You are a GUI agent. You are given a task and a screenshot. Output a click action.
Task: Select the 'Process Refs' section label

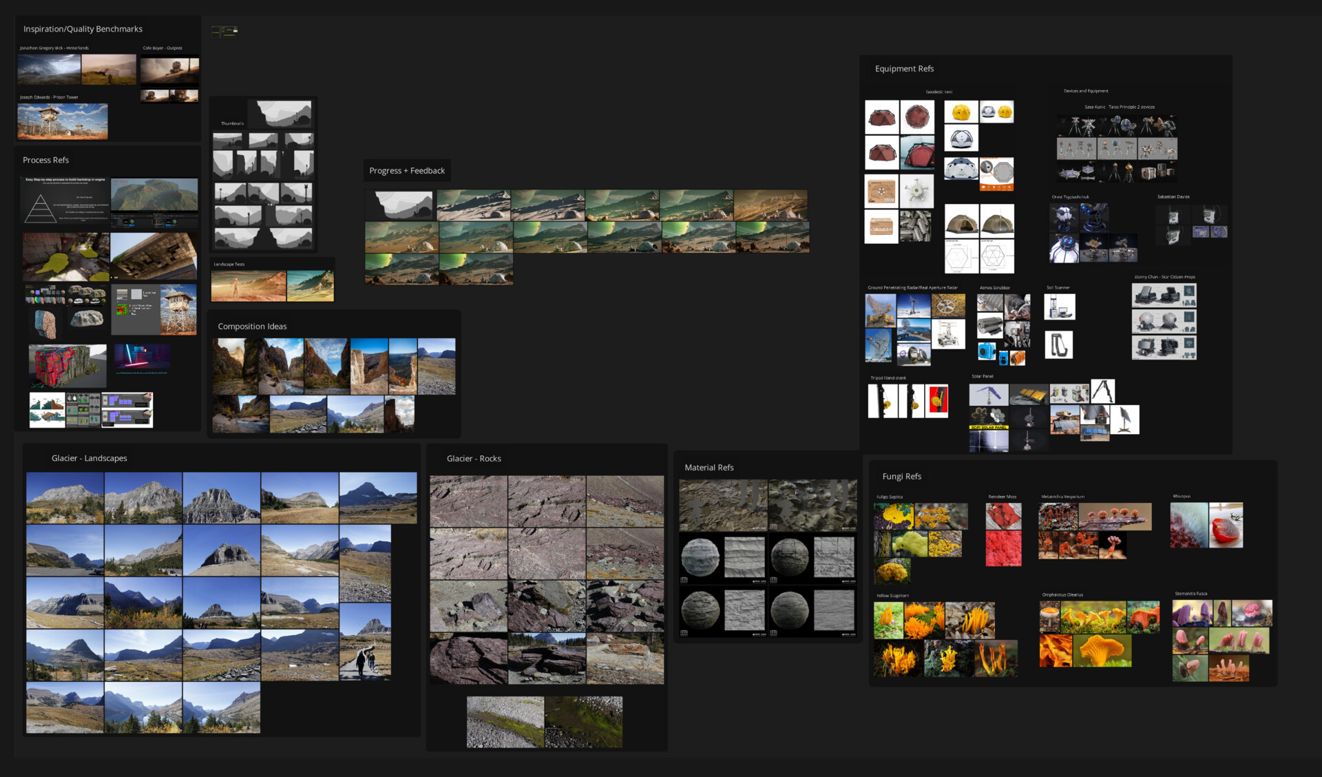(x=45, y=160)
